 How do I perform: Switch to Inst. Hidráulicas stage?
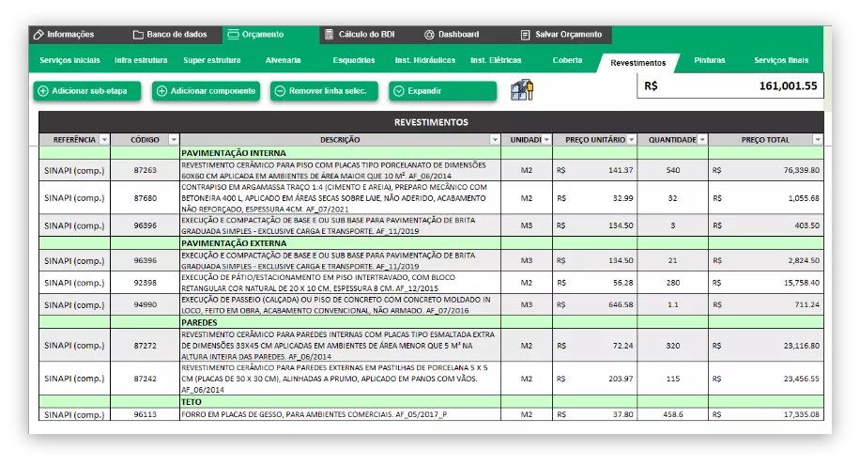[425, 60]
